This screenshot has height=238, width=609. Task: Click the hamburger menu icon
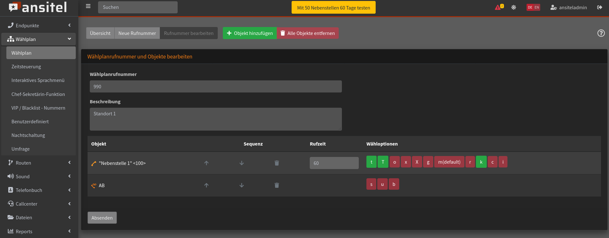88,6
